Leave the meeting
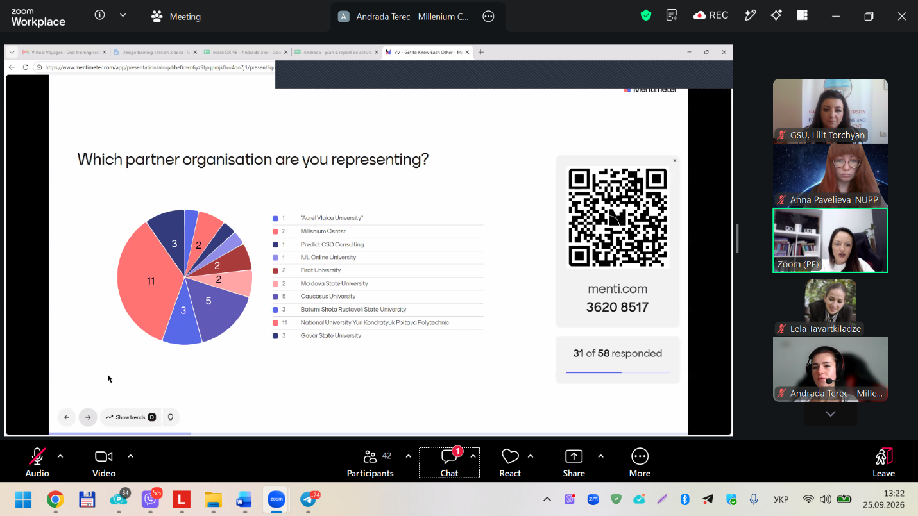 (883, 462)
